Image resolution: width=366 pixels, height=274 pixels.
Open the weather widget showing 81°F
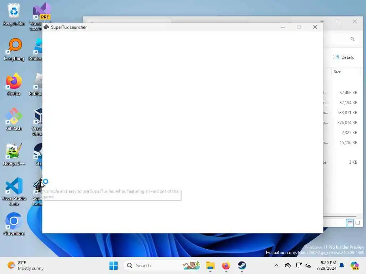(x=25, y=265)
